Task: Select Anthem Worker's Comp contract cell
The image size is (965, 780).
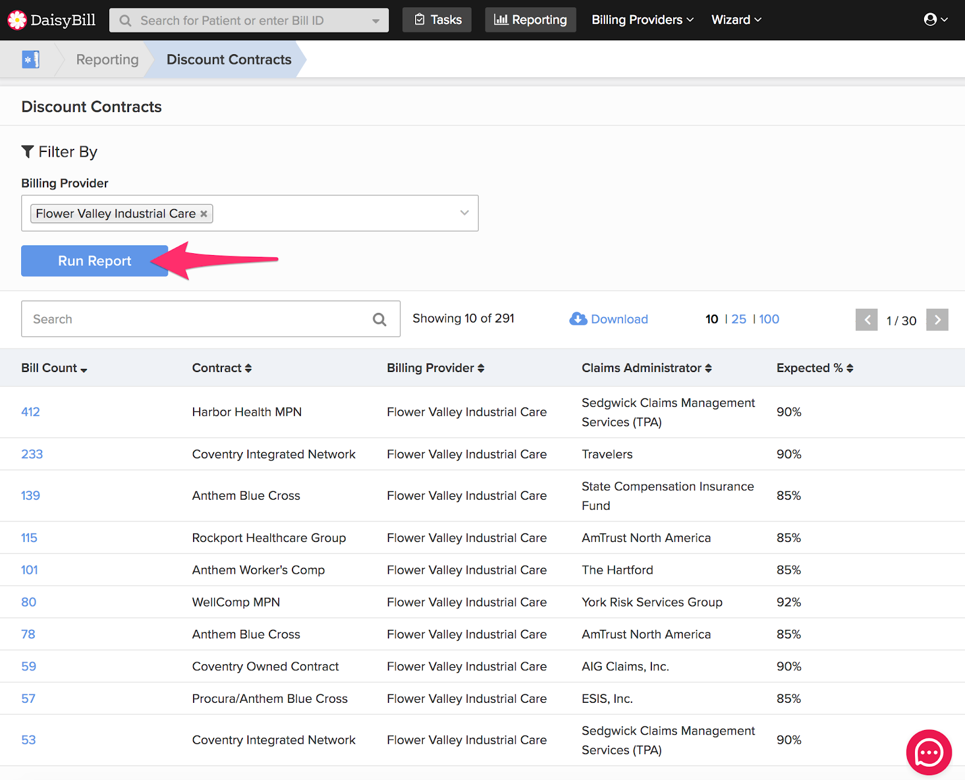Action: click(x=258, y=570)
